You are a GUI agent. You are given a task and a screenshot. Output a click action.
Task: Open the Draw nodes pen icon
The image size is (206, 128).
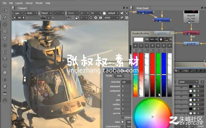click(5, 17)
